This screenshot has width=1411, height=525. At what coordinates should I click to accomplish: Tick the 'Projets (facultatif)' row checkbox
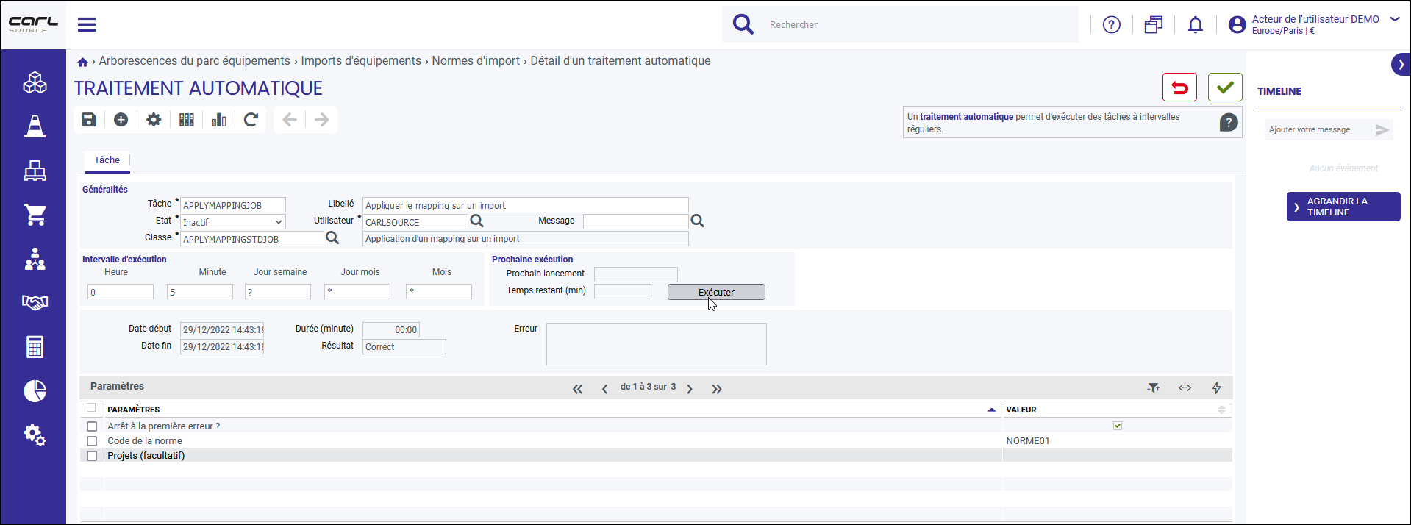coord(92,456)
